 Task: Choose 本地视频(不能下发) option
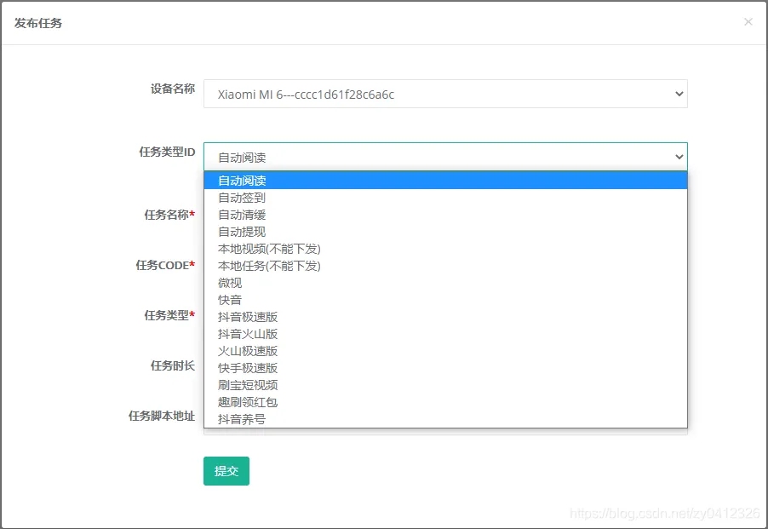click(x=445, y=249)
